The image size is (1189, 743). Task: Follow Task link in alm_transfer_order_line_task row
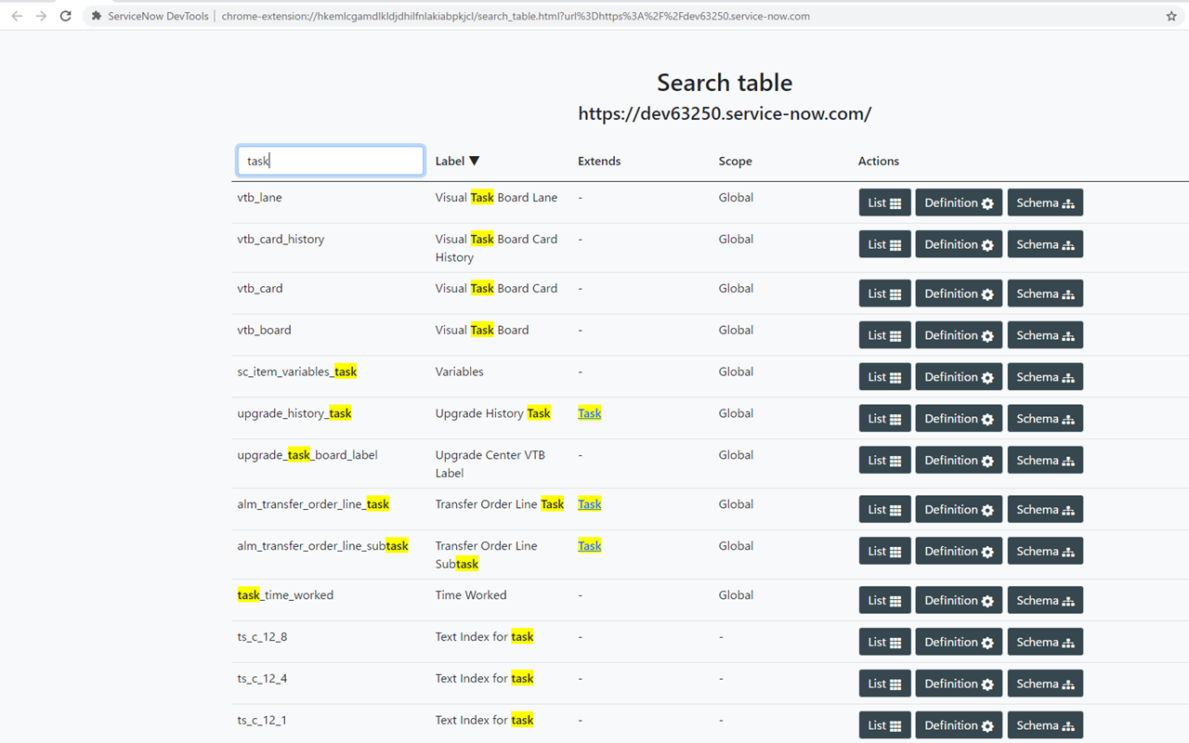click(589, 504)
